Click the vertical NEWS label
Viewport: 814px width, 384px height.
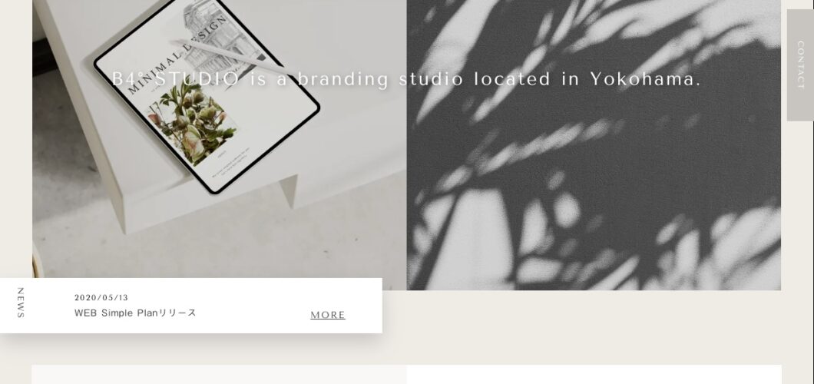tap(20, 303)
